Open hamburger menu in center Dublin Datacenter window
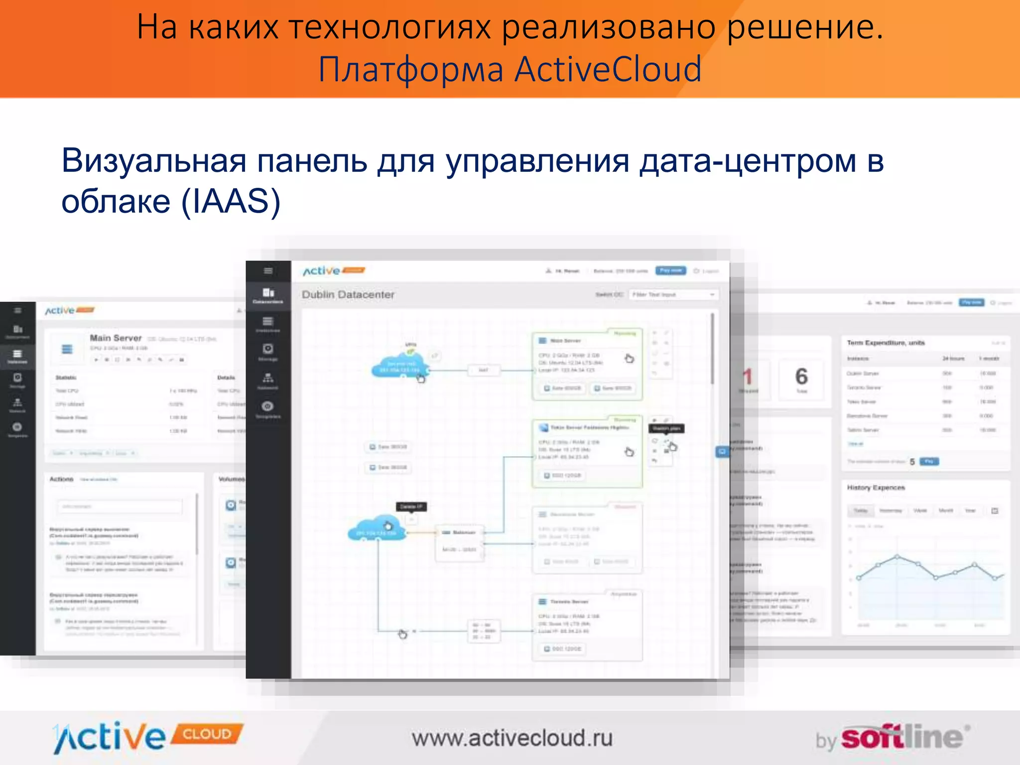Image resolution: width=1020 pixels, height=765 pixels. (x=268, y=271)
